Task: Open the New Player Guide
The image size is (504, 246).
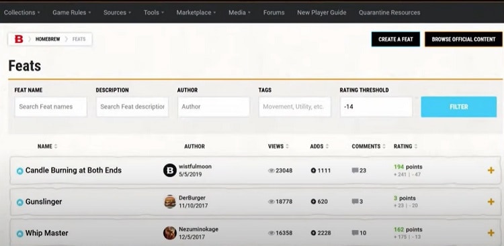Action: [x=322, y=13]
